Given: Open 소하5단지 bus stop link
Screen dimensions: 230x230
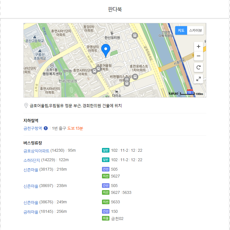Looking at the screenshot, I should [x=31, y=160].
